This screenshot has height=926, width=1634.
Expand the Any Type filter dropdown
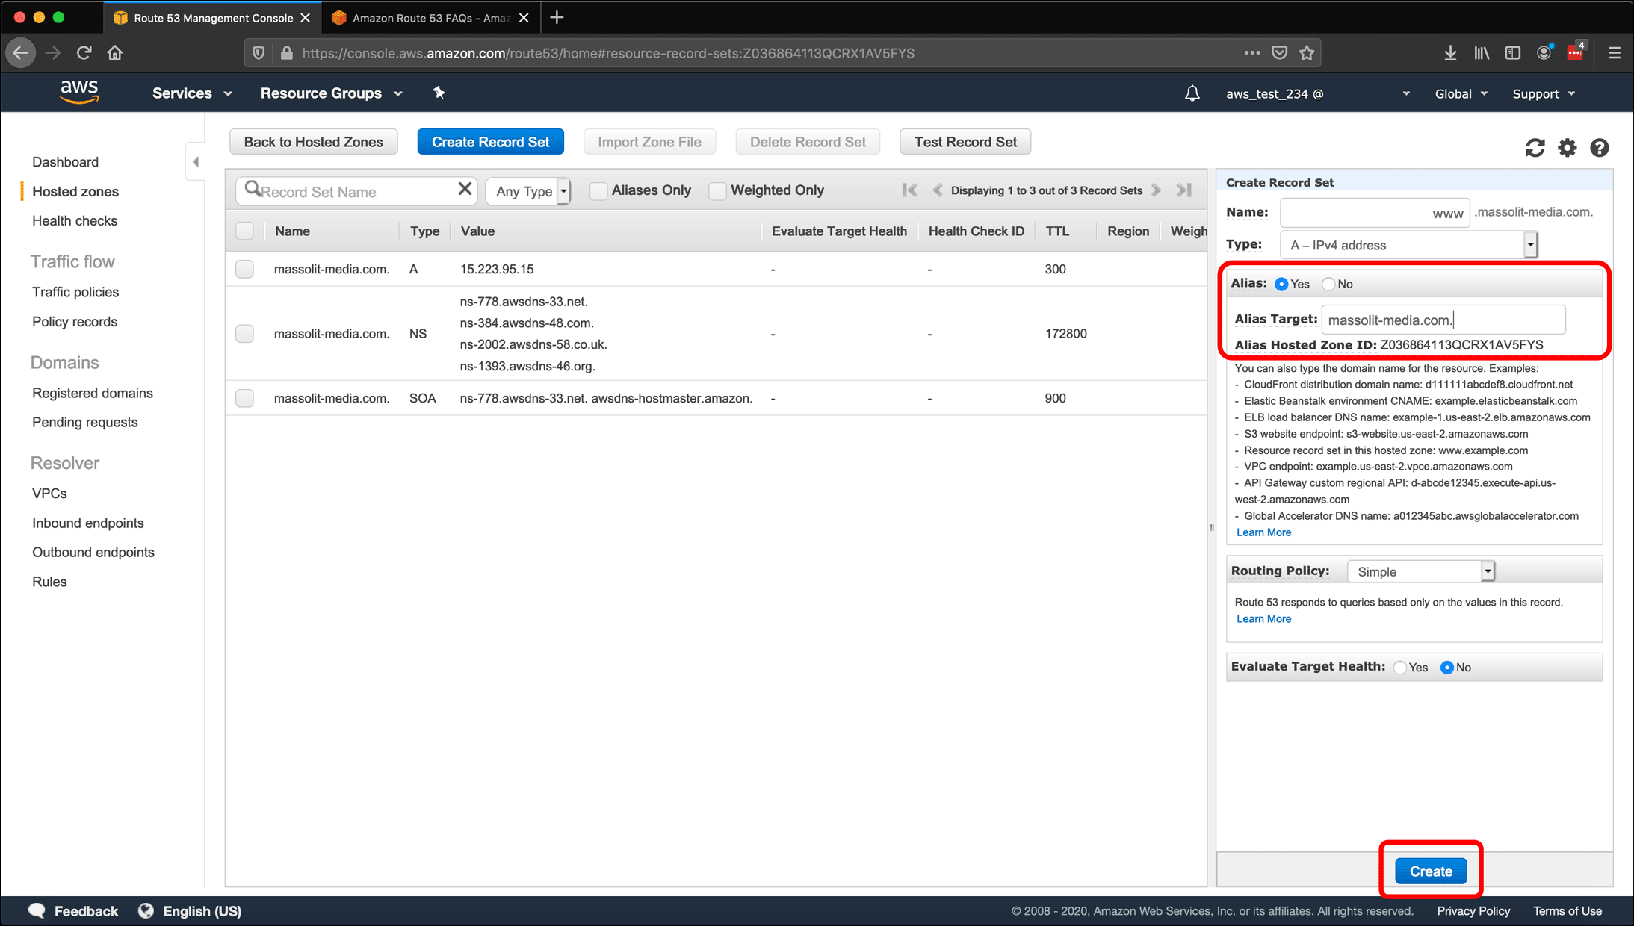click(x=565, y=192)
